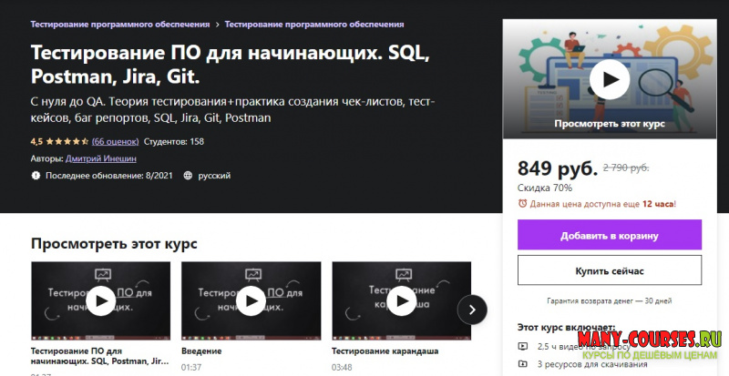Viewport: 729px width, 376px height.
Task: Click Добавить в корзину button
Action: (610, 235)
